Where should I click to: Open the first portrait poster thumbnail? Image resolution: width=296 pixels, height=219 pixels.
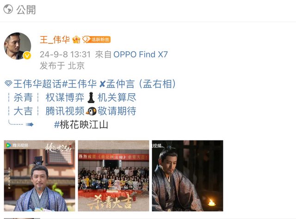[39, 176]
